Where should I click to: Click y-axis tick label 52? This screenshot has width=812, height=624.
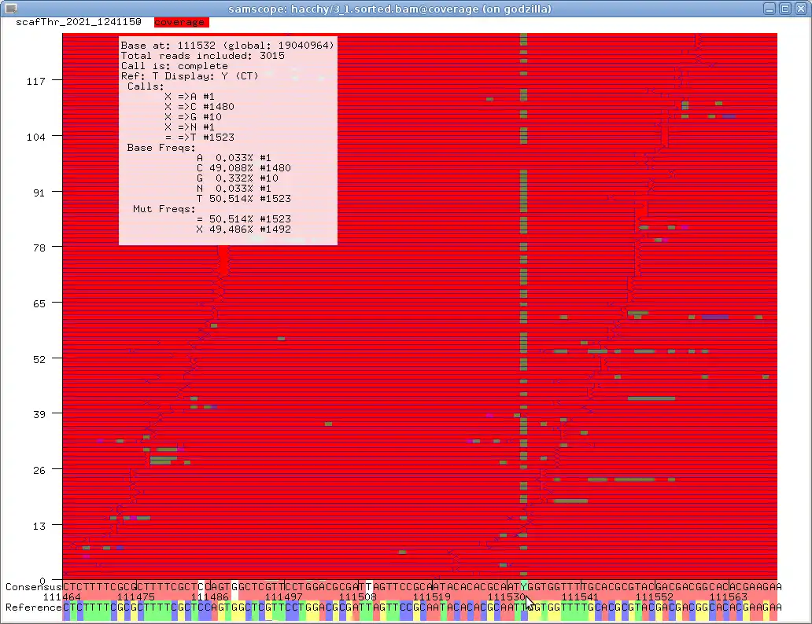click(x=39, y=359)
